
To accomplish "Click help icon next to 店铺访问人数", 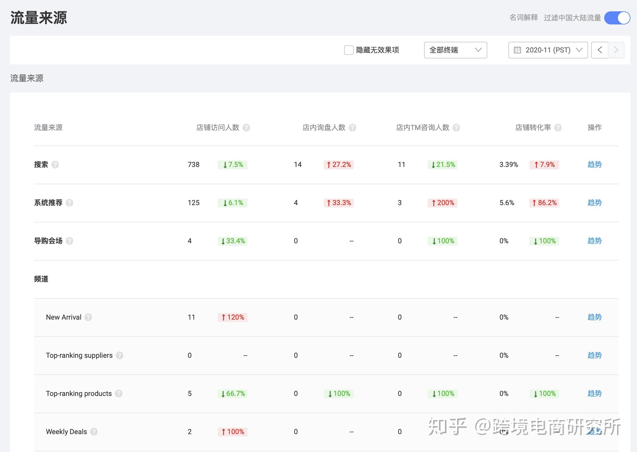I will (246, 128).
